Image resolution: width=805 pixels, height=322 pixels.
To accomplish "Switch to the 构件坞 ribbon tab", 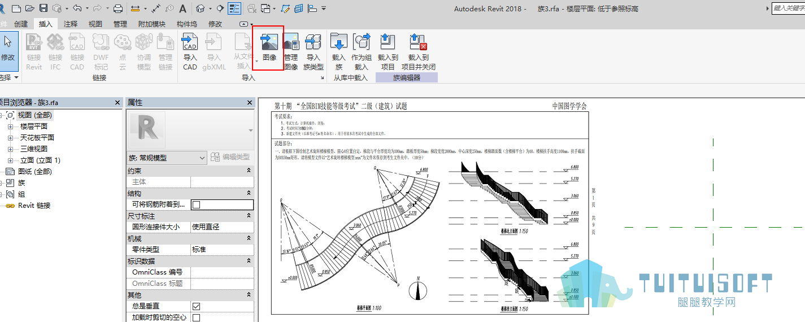I will [x=187, y=24].
